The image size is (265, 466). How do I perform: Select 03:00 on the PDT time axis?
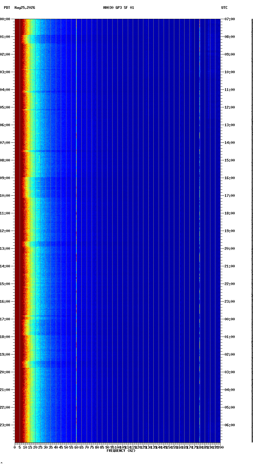(5, 72)
